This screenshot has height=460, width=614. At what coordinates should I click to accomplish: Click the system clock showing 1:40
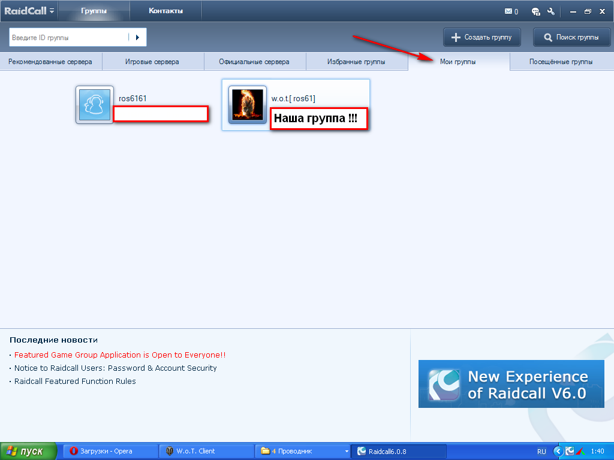[x=597, y=451]
